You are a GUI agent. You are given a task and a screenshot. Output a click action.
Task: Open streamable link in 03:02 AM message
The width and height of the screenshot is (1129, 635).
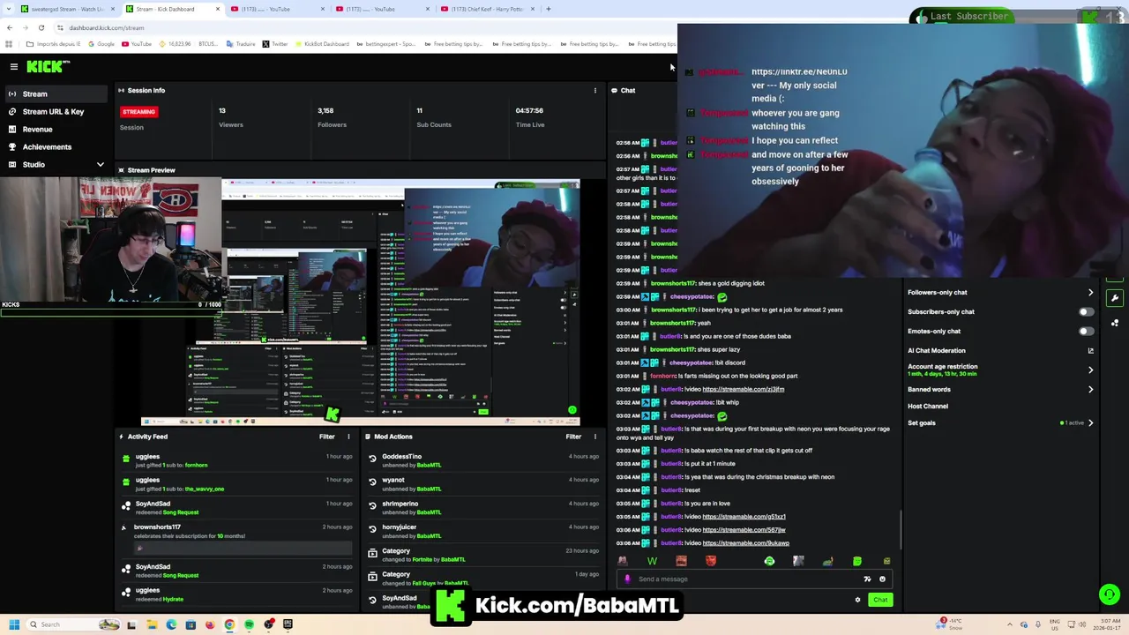(x=743, y=389)
